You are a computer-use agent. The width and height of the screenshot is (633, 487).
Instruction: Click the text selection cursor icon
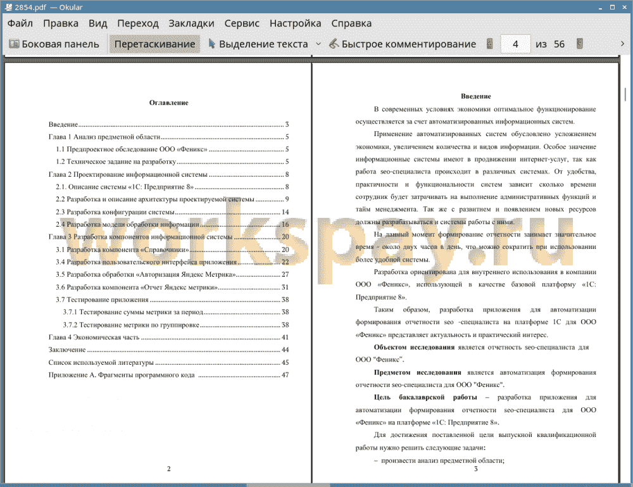click(211, 44)
